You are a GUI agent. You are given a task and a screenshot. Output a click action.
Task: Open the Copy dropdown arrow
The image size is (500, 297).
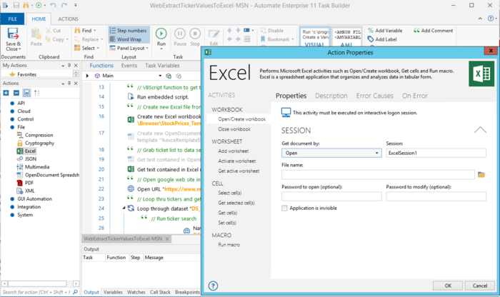[67, 39]
